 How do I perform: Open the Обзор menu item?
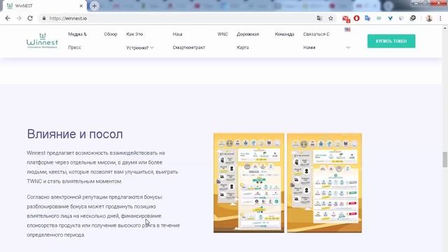point(111,34)
